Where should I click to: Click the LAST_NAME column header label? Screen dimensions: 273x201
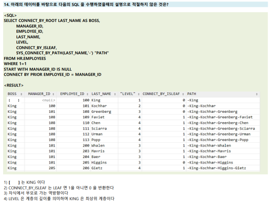[x=101, y=94]
